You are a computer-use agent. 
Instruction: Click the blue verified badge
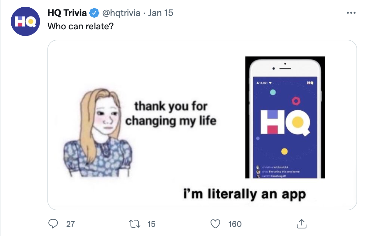pos(94,13)
